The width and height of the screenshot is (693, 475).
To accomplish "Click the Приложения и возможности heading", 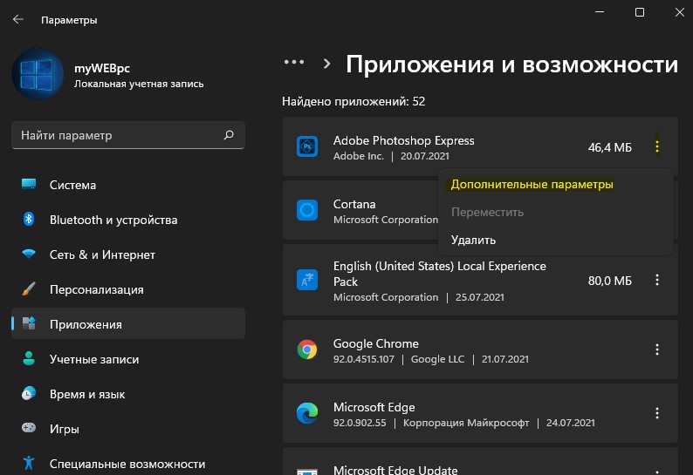I will pos(511,64).
